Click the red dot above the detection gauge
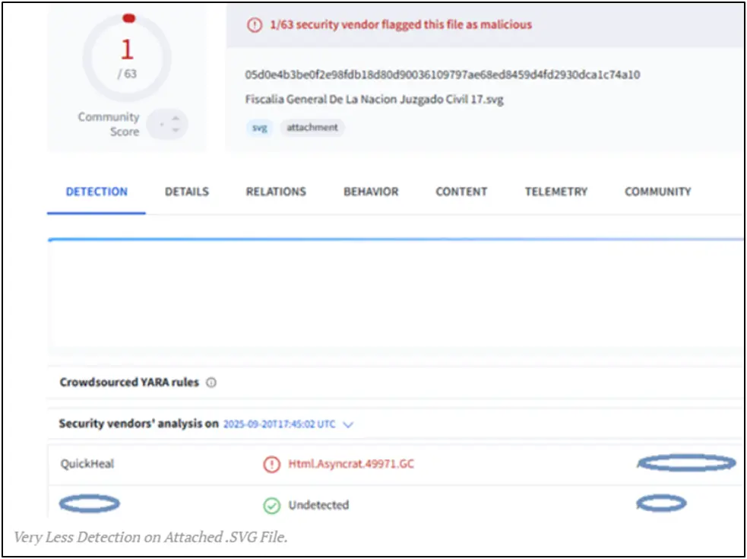 tap(129, 17)
